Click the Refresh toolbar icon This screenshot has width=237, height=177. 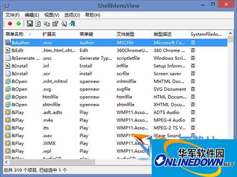[x=38, y=24]
